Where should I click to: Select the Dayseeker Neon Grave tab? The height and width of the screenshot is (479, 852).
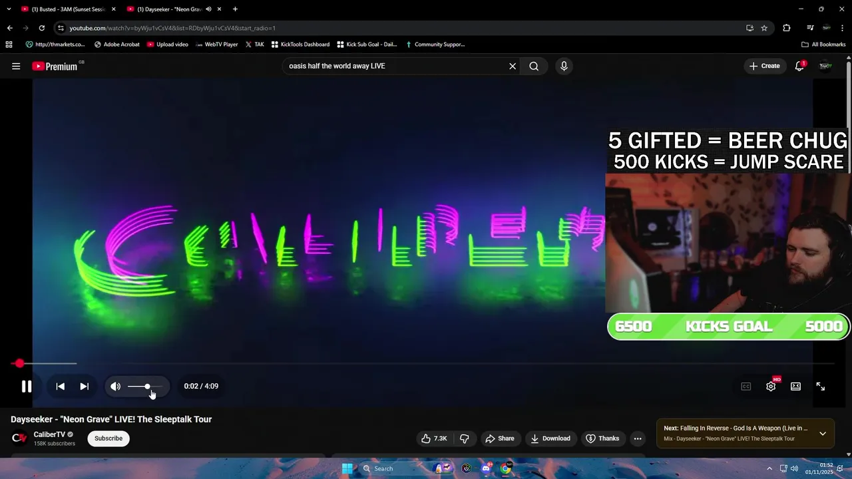click(168, 9)
